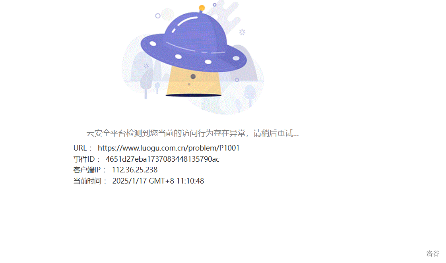
Task: Click the client IP address 112.36.25.238
Action: pos(134,170)
